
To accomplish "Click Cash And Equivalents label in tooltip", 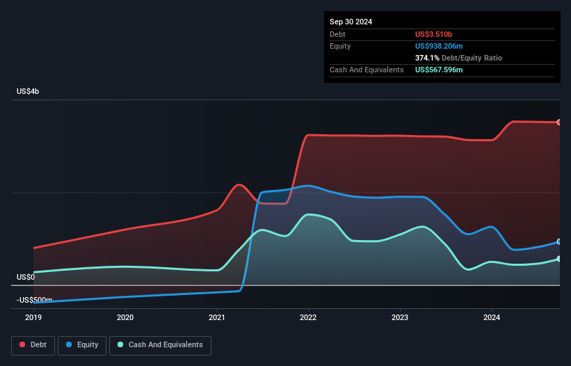I will [x=367, y=70].
